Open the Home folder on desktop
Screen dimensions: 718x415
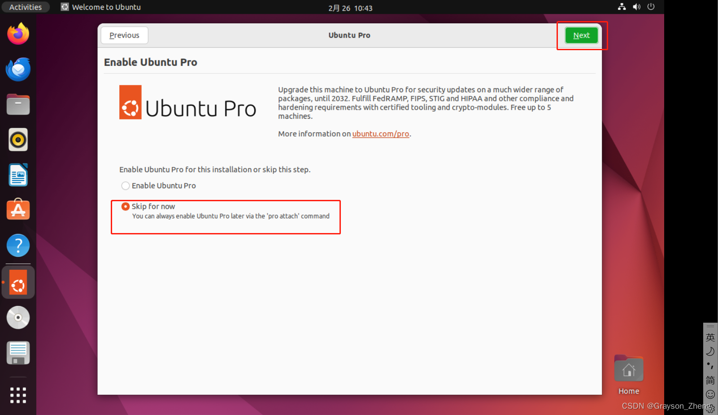[629, 375]
